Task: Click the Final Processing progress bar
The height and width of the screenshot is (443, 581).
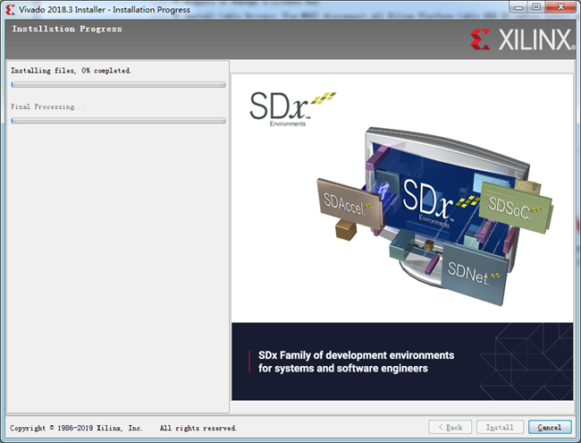Action: click(118, 121)
